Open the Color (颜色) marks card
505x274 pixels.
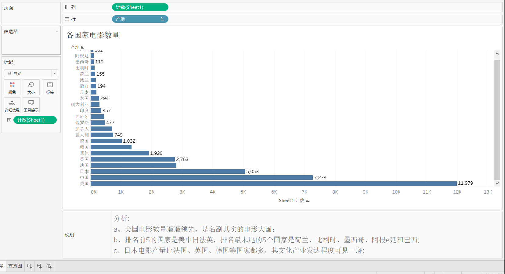click(12, 87)
